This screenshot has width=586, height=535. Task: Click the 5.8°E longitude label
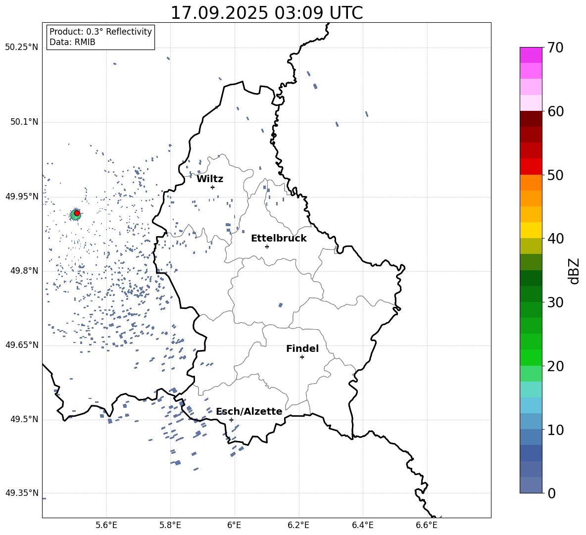click(170, 525)
